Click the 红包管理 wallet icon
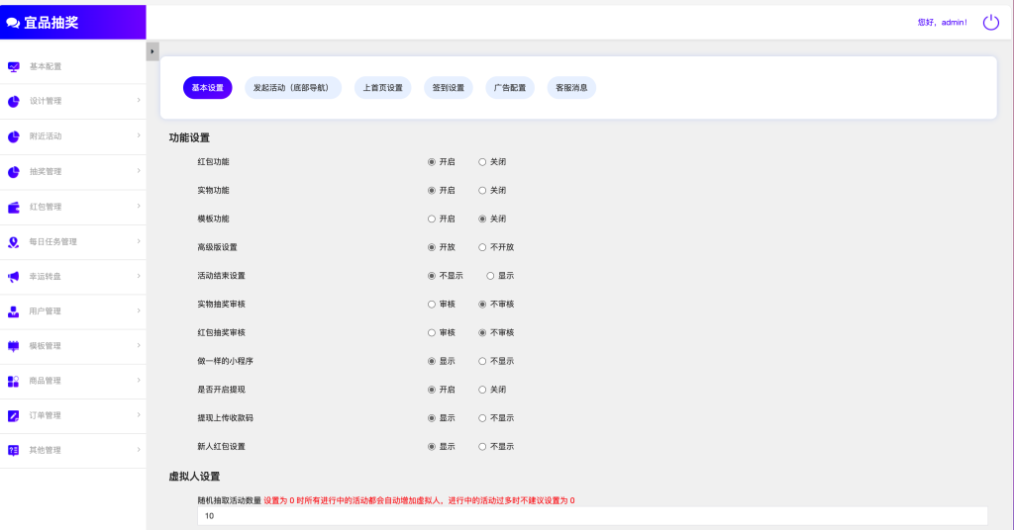The width and height of the screenshot is (1014, 530). click(14, 208)
